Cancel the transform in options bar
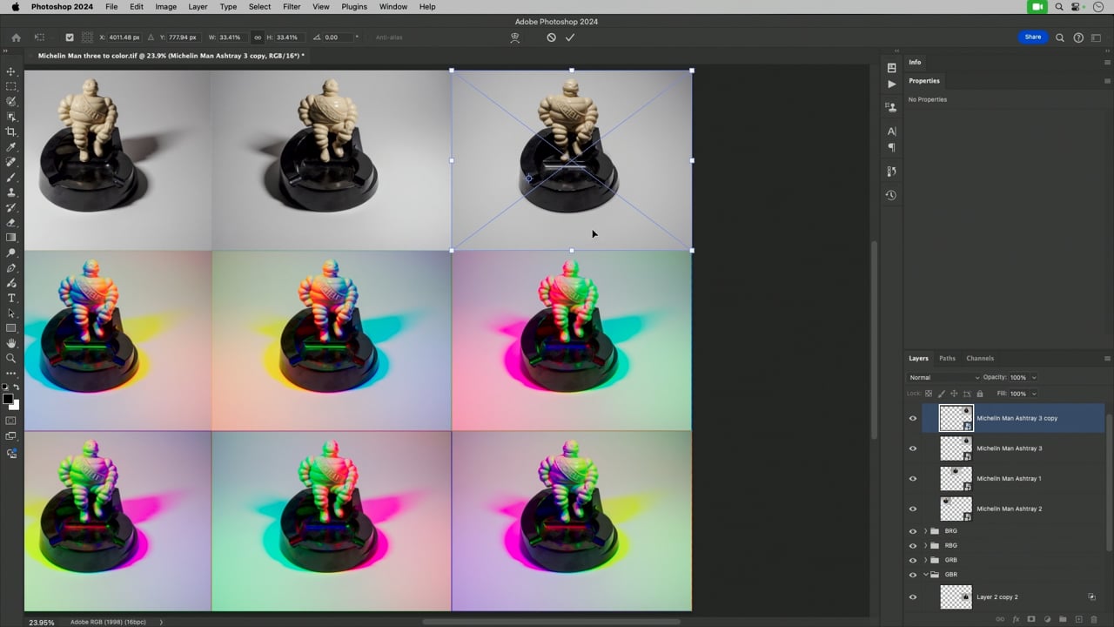This screenshot has width=1114, height=627. pyautogui.click(x=551, y=37)
